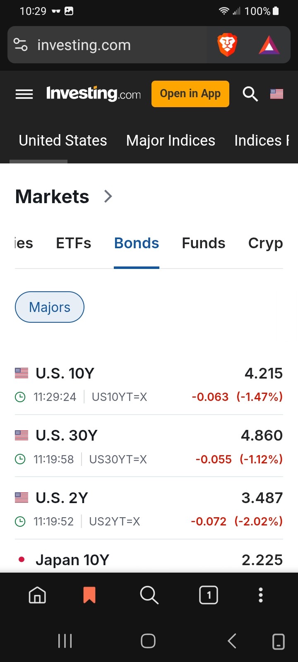Switch to the ETFs tab
The height and width of the screenshot is (662, 298).
click(x=74, y=243)
